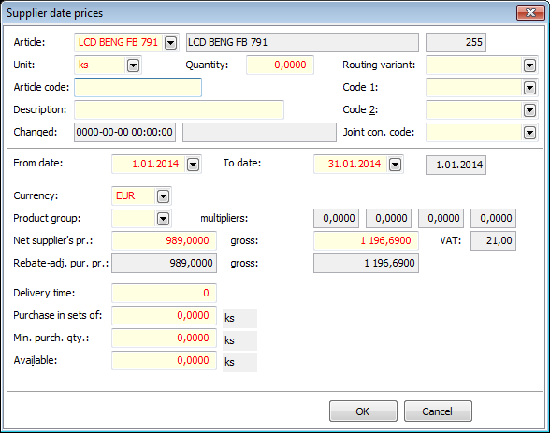Open the Article dropdown arrow
This screenshot has height=433, width=550.
click(170, 43)
